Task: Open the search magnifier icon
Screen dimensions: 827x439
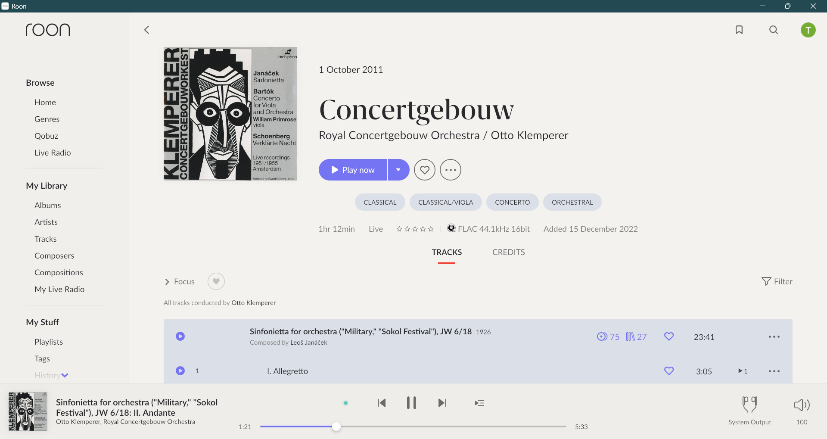Action: [x=774, y=30]
